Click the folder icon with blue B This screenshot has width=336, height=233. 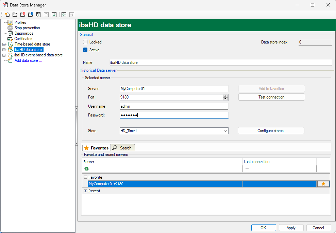click(30, 15)
